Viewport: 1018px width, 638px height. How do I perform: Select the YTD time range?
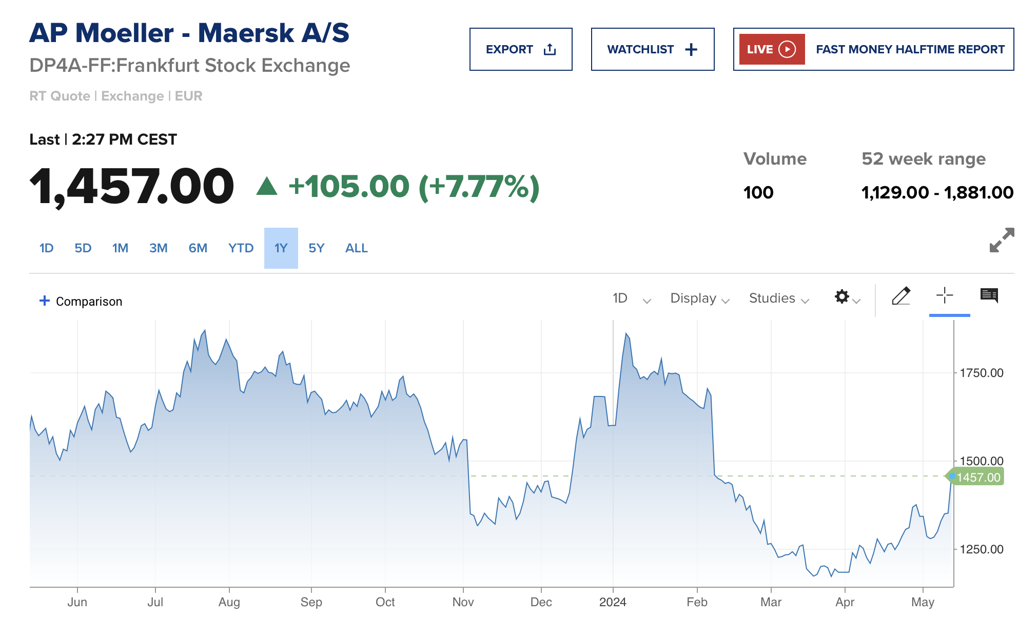[241, 248]
